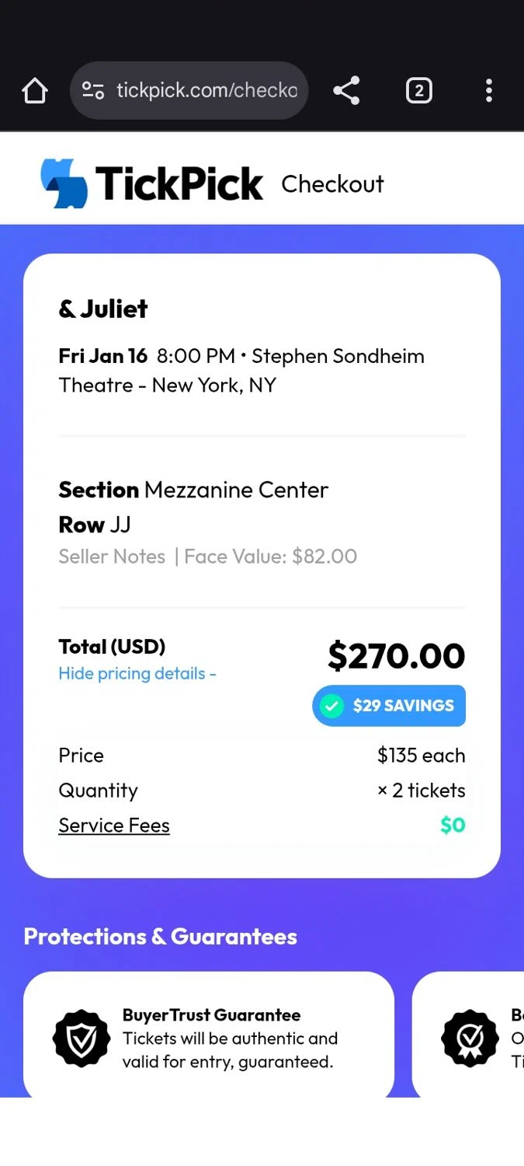Viewport: 524px width, 1166px height.
Task: Tap the Checkout page heading
Action: pos(332,184)
